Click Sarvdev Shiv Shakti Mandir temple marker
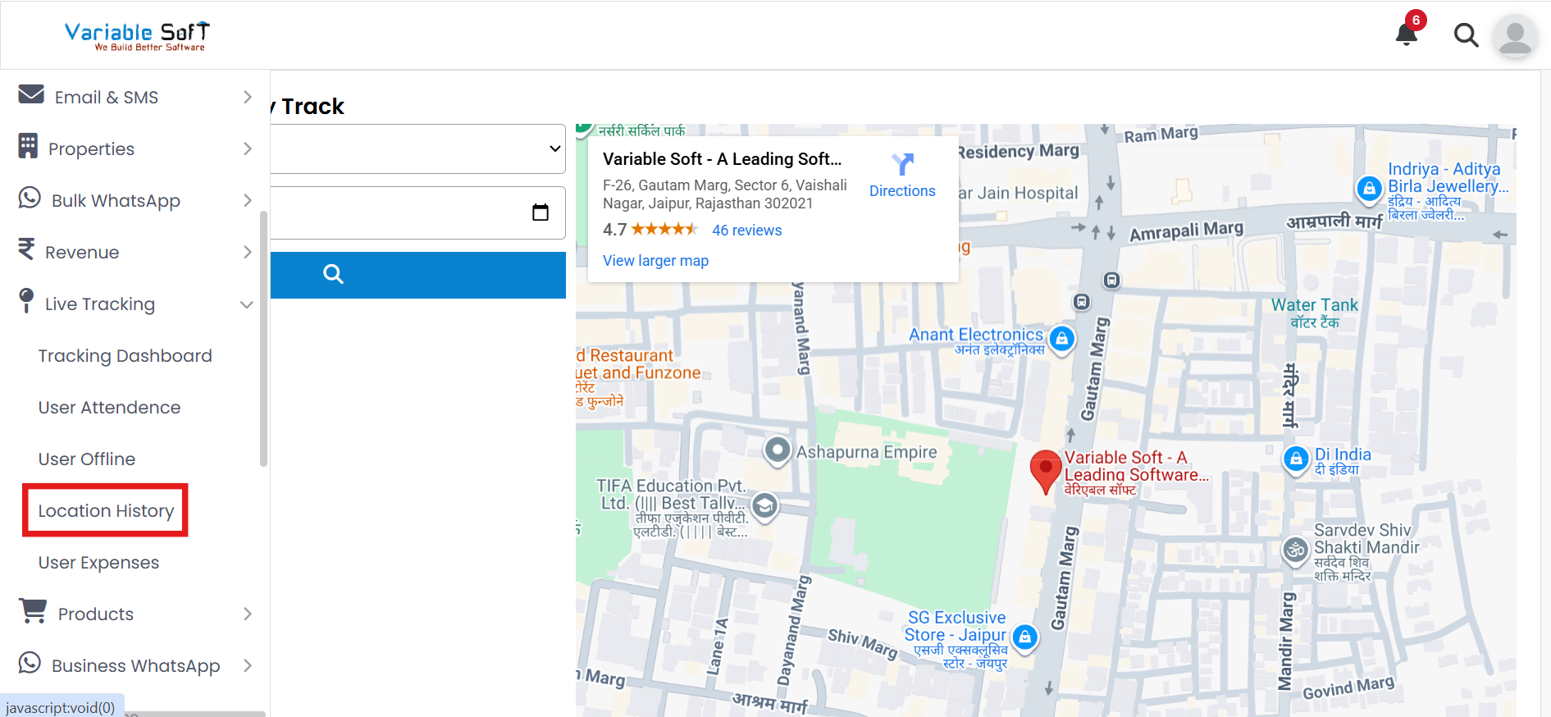This screenshot has height=717, width=1551. (1296, 550)
